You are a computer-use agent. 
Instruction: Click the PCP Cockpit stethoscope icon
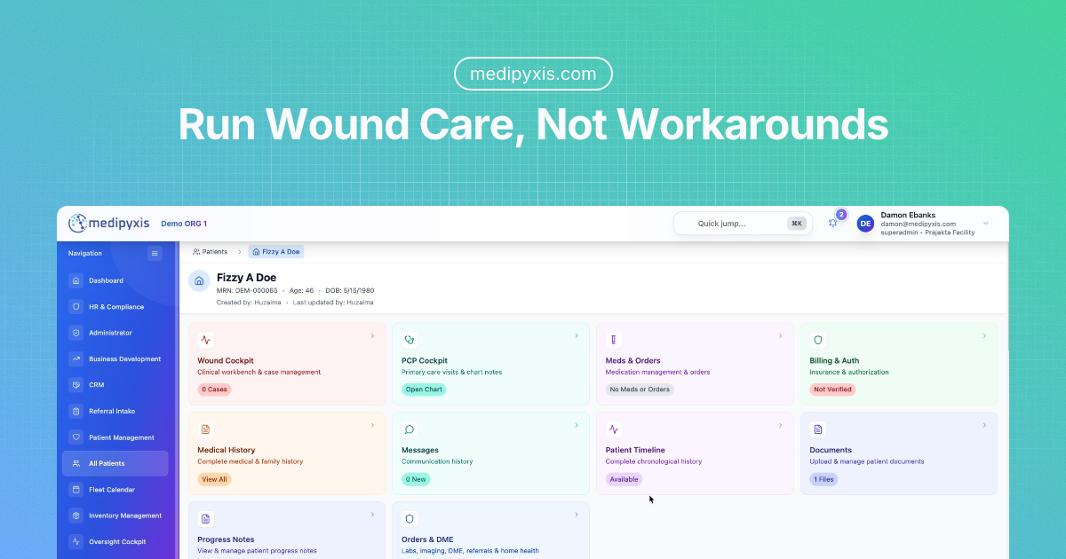410,339
